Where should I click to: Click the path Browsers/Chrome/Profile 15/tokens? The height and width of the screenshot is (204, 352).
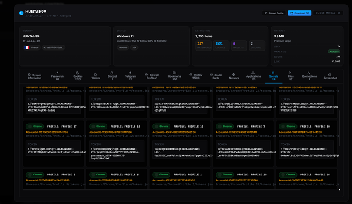(x=56, y=91)
